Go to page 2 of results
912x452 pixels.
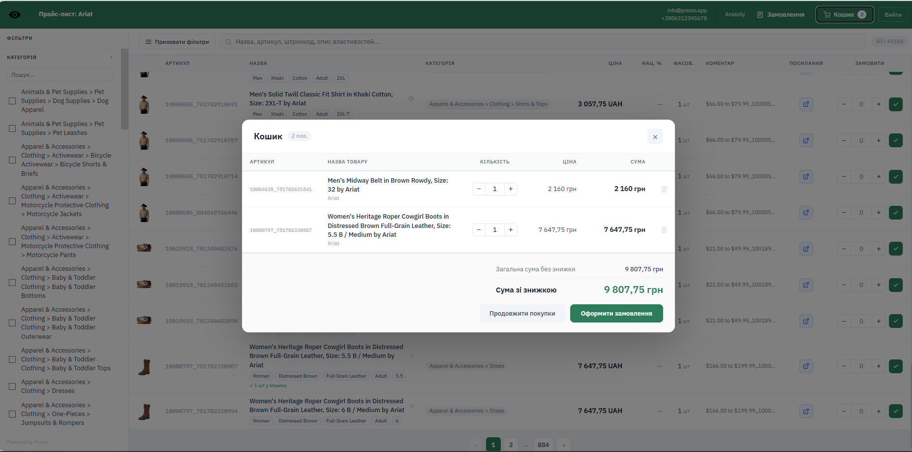tap(511, 445)
